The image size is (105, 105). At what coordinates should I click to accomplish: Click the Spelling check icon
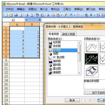[37, 15]
